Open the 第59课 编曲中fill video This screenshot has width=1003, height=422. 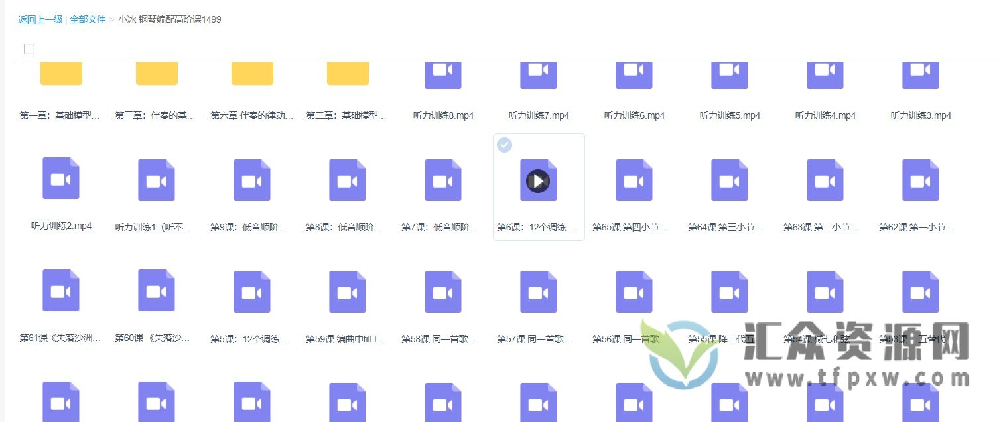click(348, 290)
